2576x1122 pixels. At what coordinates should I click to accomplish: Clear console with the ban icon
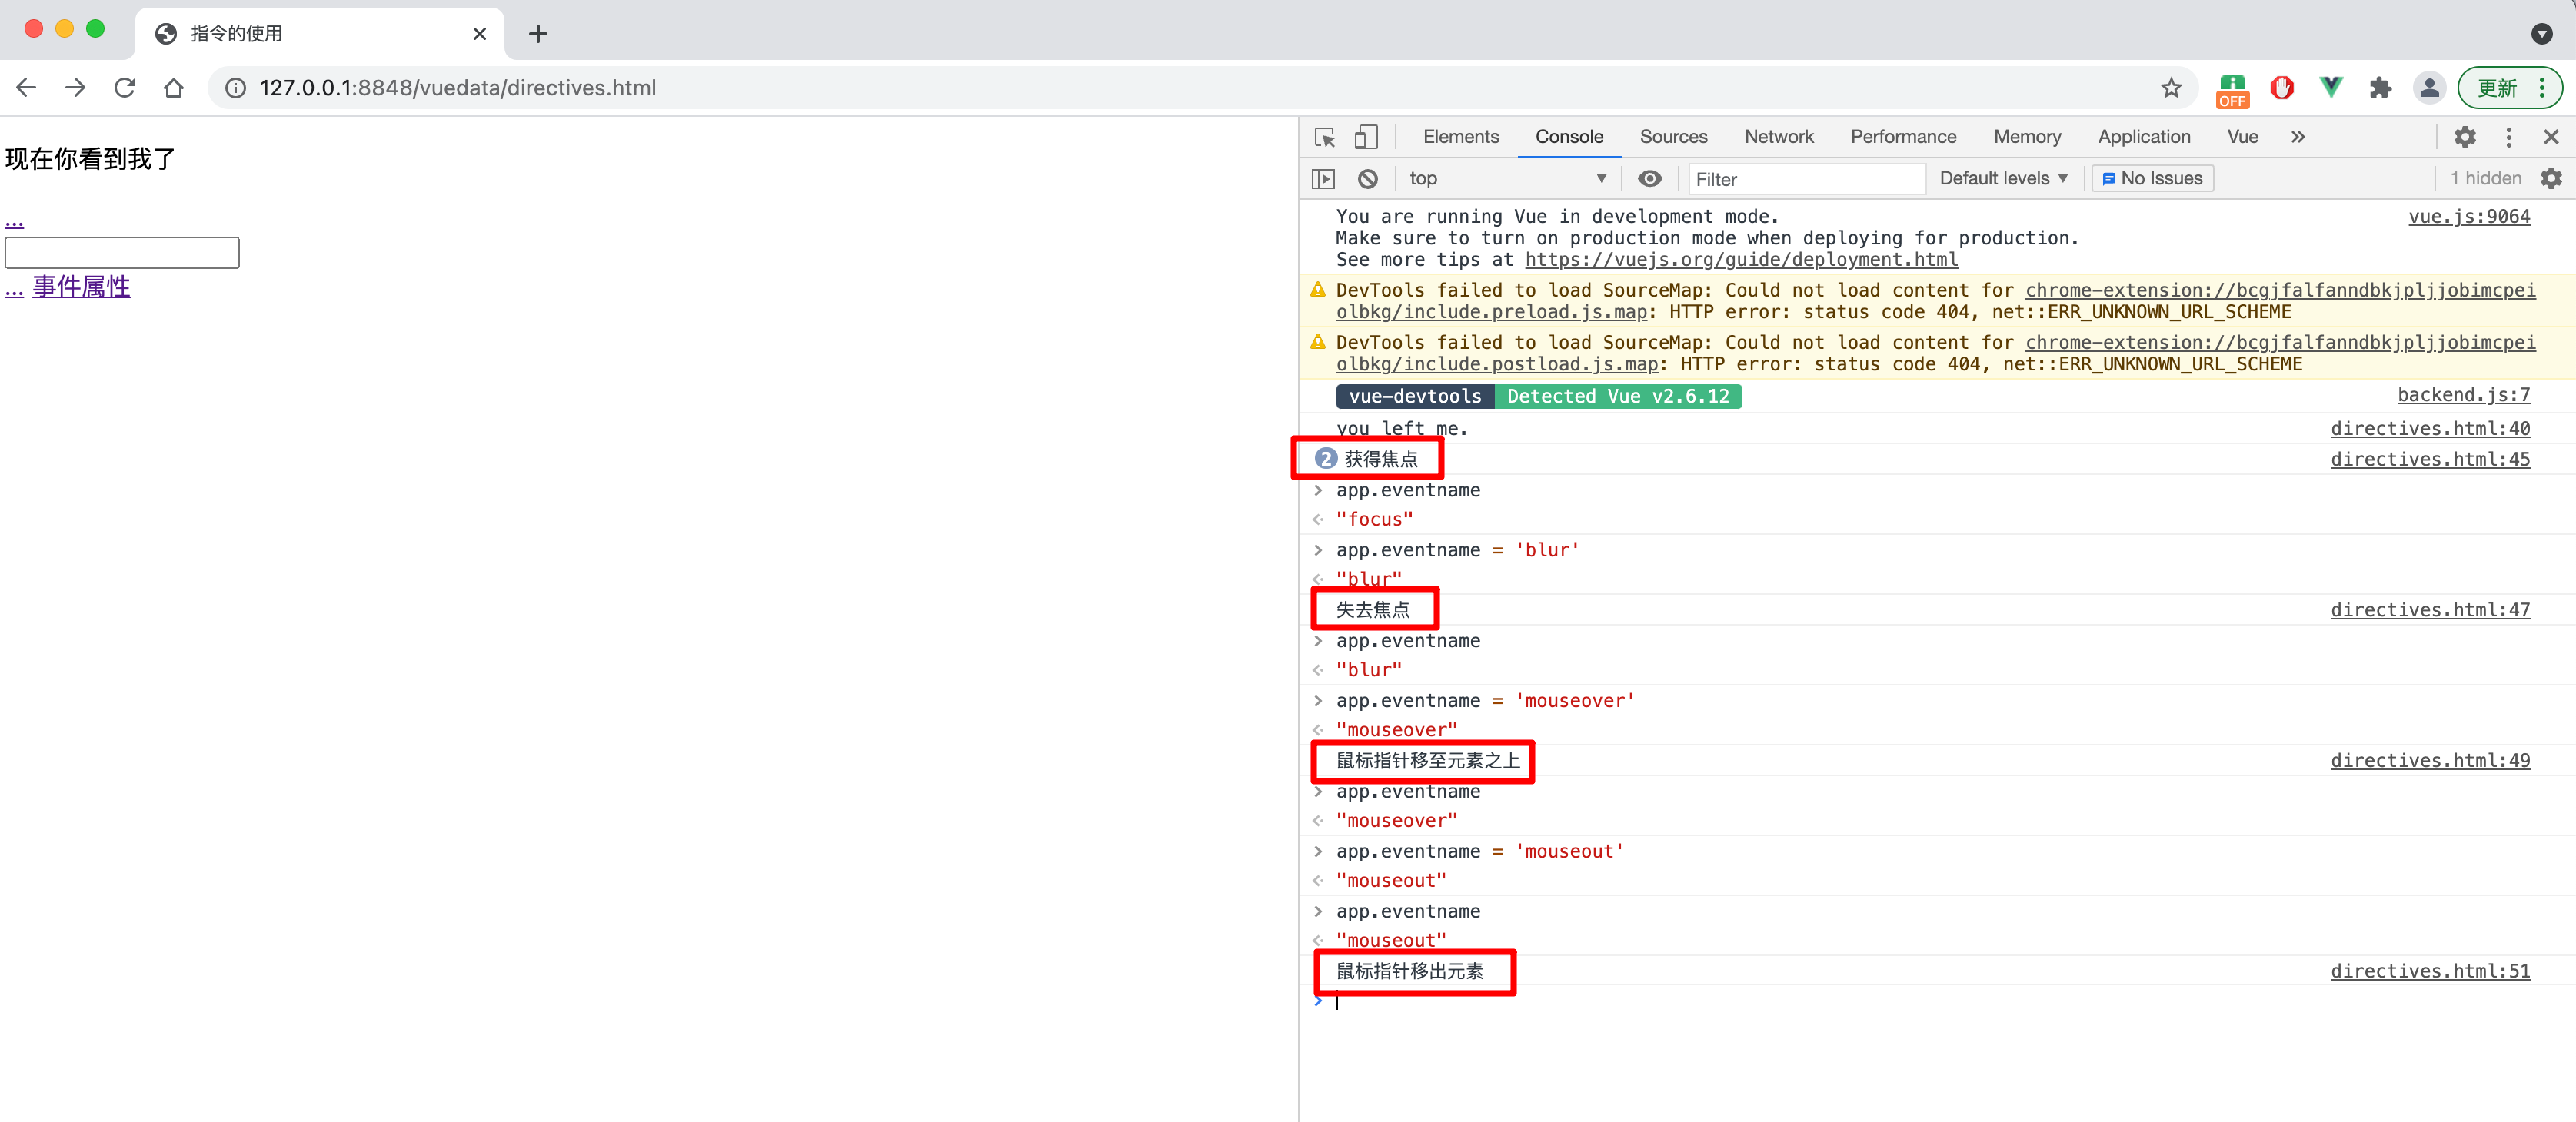[x=1367, y=179]
